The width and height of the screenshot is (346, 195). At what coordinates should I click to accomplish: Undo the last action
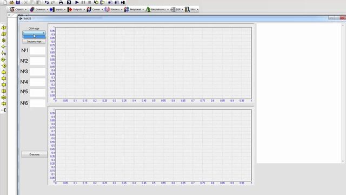coord(46,2)
